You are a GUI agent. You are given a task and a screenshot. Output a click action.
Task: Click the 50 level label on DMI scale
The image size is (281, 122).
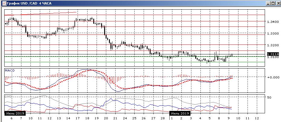tap(269, 97)
